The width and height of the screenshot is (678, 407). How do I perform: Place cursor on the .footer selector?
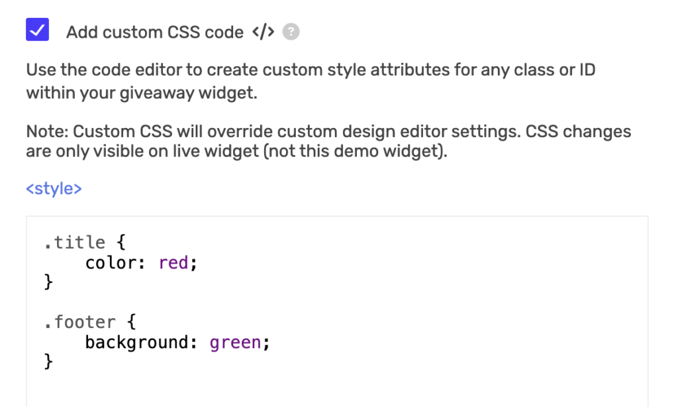(79, 322)
